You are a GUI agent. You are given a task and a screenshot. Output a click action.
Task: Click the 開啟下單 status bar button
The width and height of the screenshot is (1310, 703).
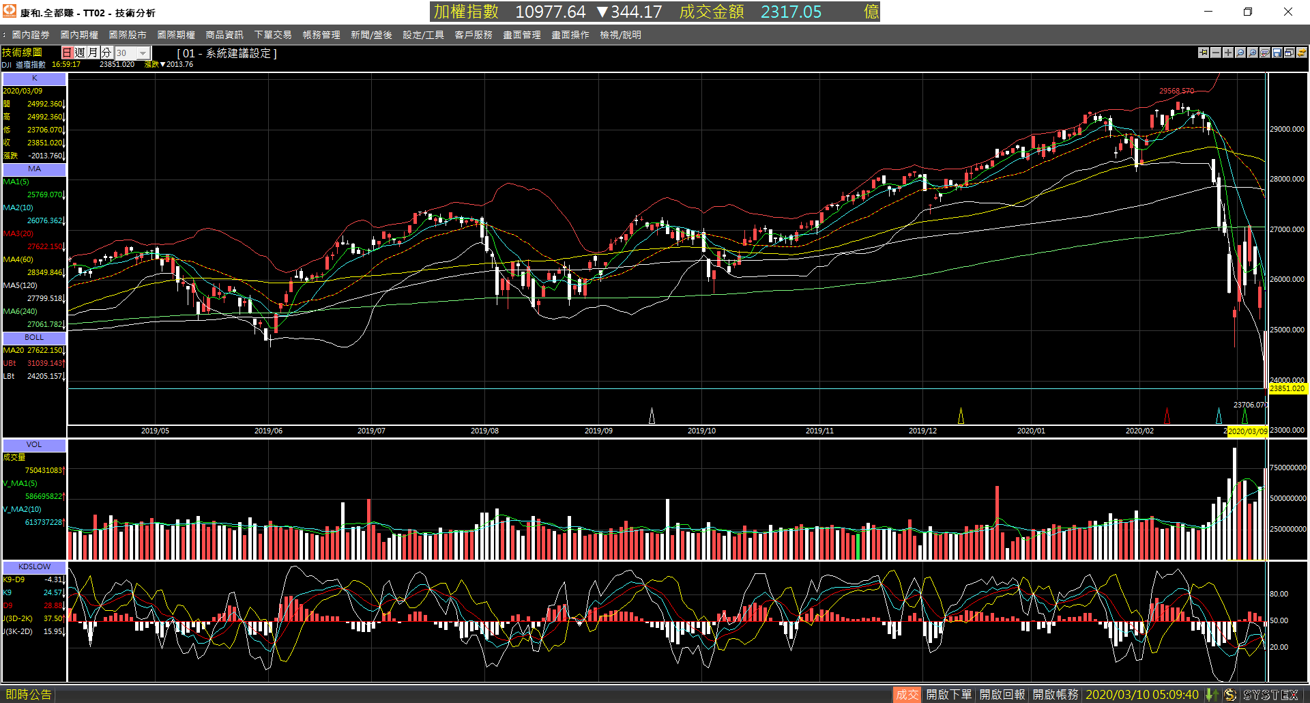[949, 694]
